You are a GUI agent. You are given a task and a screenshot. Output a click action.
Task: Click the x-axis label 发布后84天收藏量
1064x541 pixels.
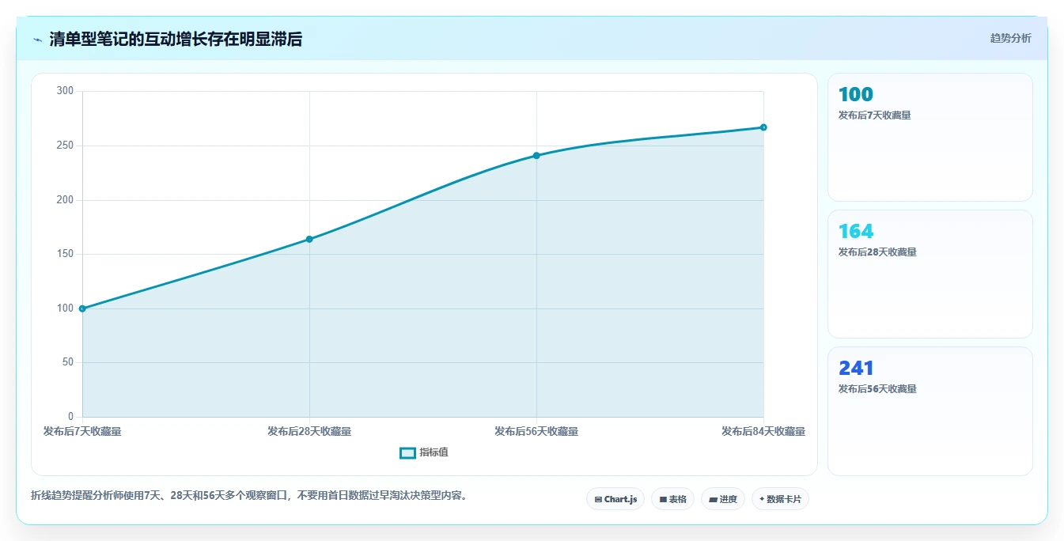pyautogui.click(x=763, y=431)
